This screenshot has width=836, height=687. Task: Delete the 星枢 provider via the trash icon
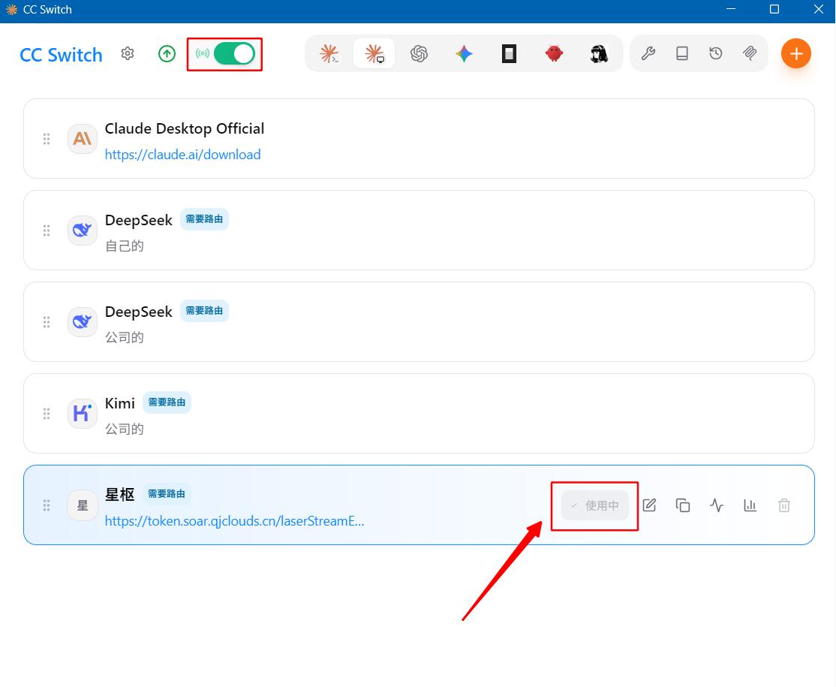coord(783,505)
